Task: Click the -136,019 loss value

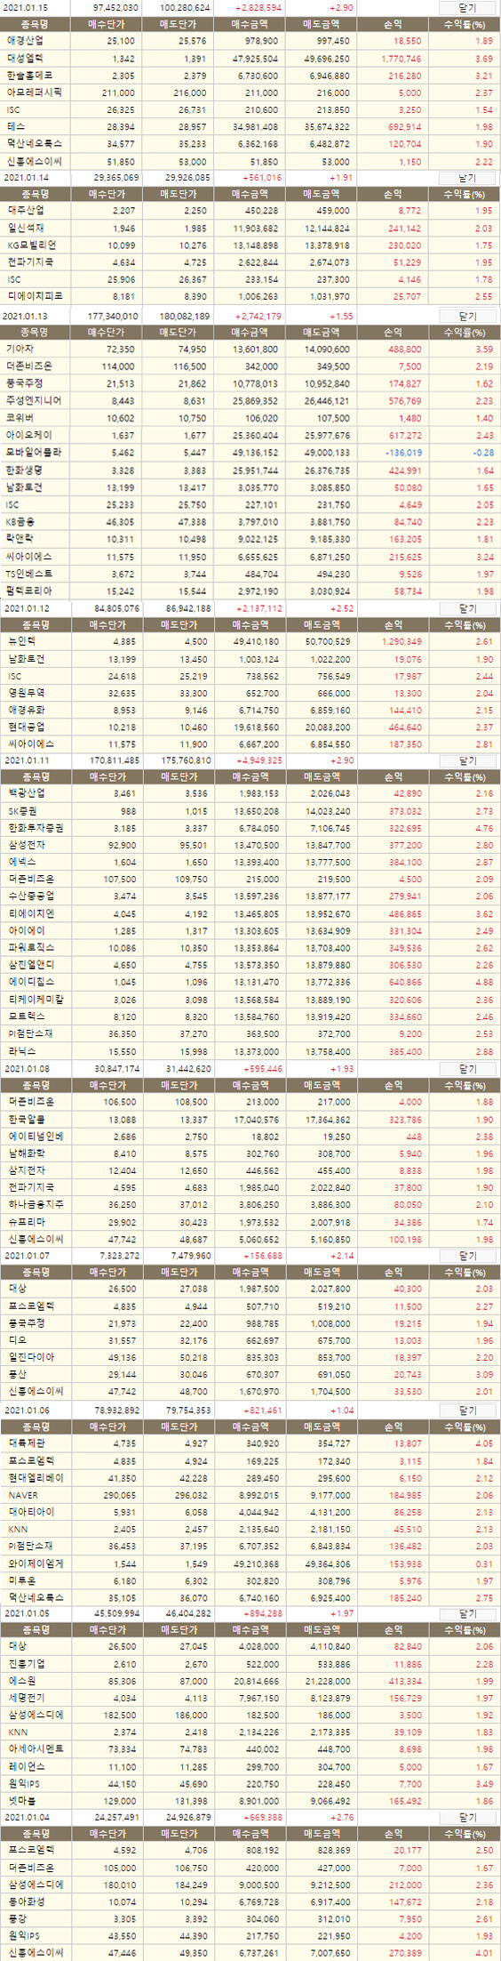Action: coord(404,453)
